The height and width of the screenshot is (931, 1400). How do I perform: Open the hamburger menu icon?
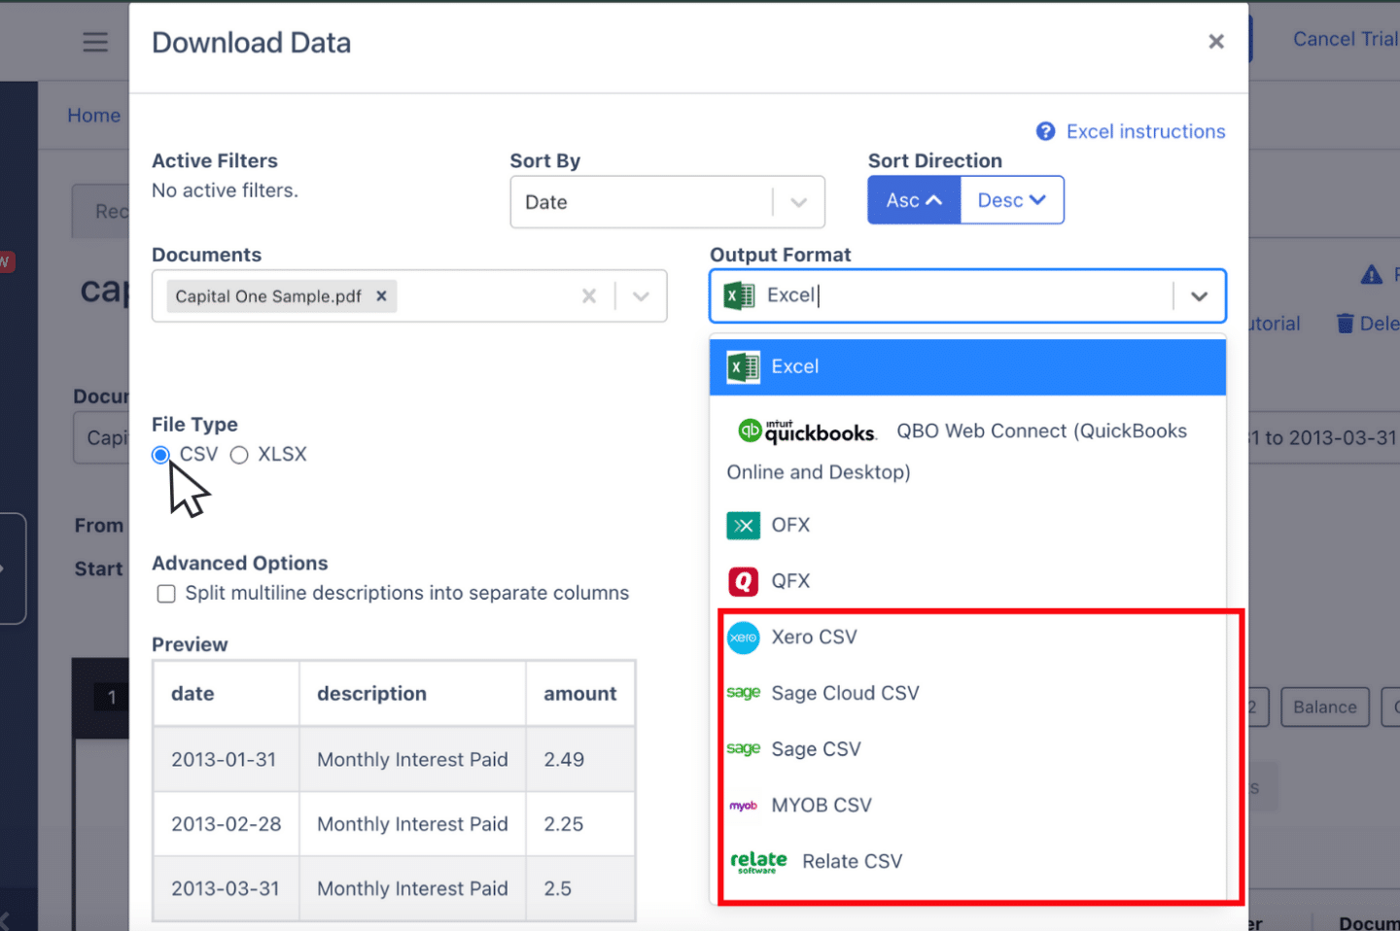95,42
